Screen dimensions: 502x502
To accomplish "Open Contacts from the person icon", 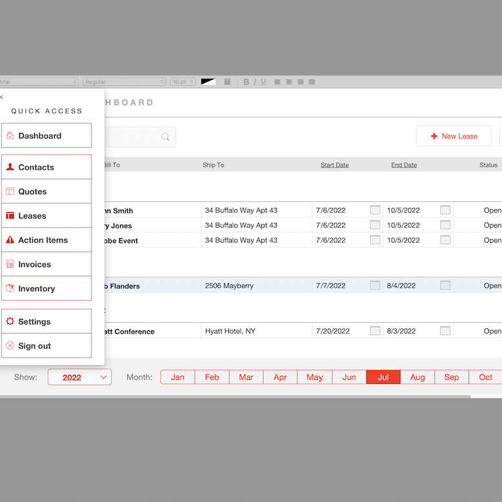I will (10, 167).
